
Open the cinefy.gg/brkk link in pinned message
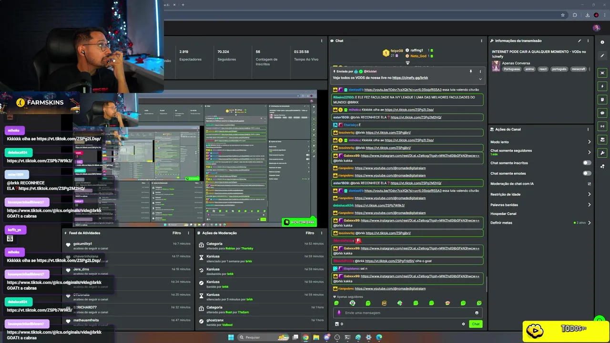[x=410, y=78]
